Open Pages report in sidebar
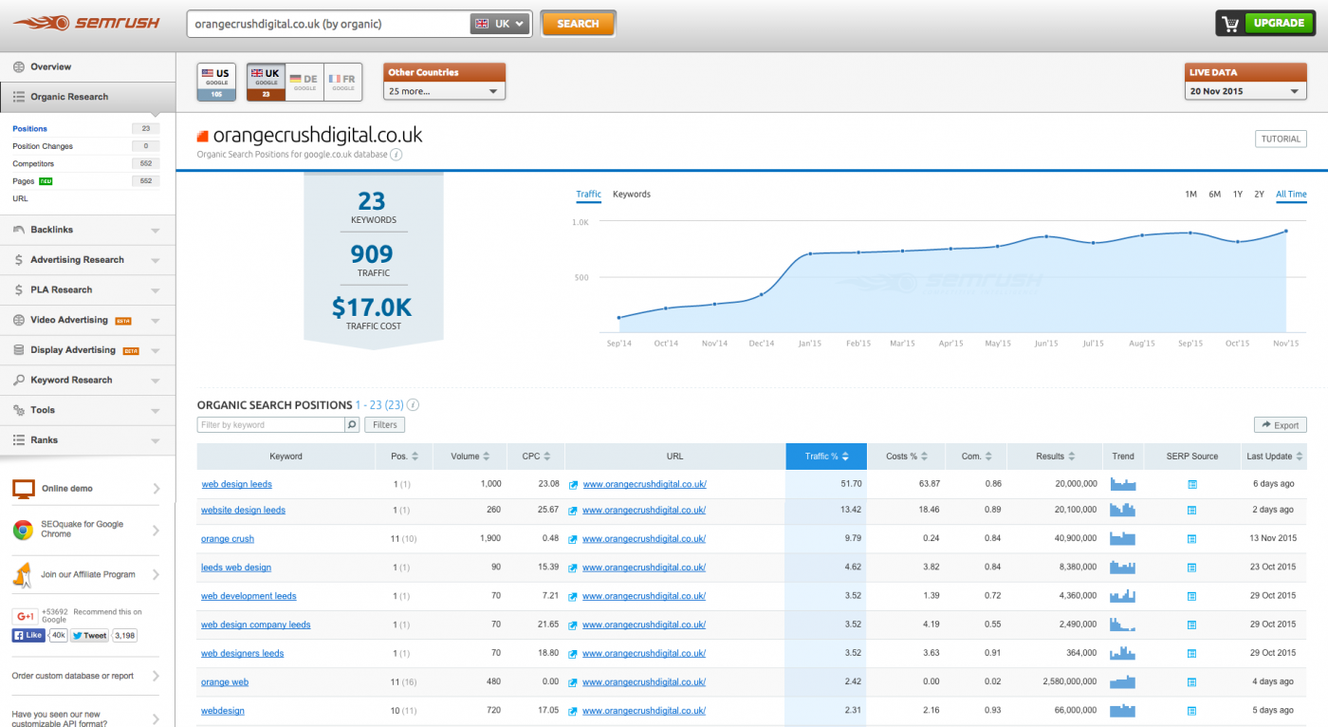Viewport: 1328px width, 727px height. (24, 181)
